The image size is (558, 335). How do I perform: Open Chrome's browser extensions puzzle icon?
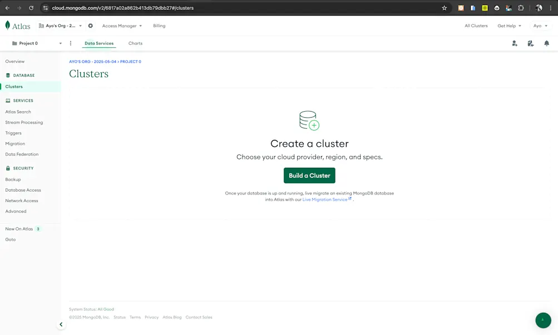(520, 8)
